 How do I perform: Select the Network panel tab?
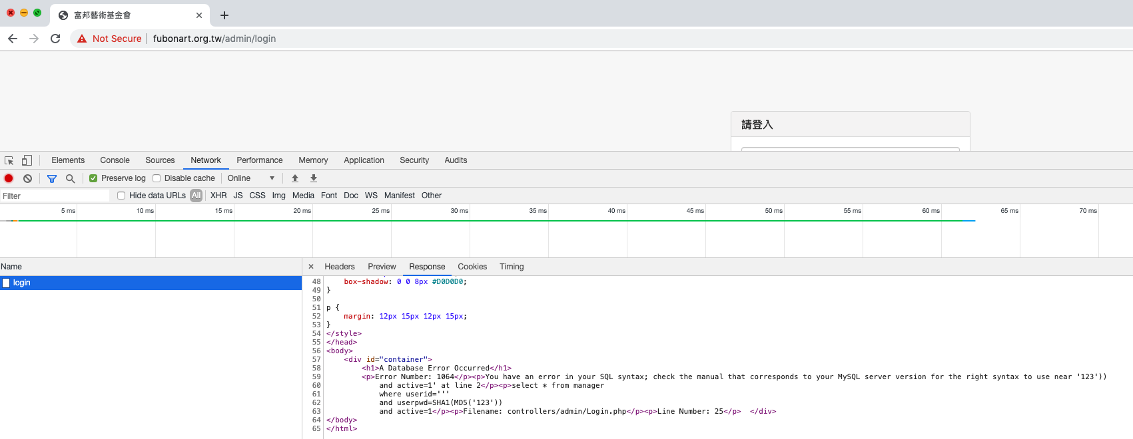(x=206, y=160)
